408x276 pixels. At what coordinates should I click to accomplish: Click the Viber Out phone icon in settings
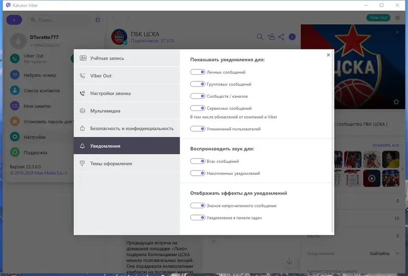83,76
